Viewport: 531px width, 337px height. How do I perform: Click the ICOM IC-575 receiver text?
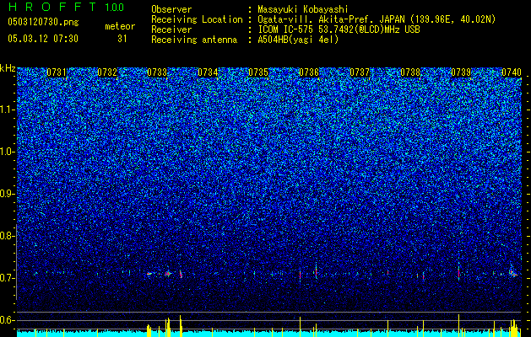[339, 29]
